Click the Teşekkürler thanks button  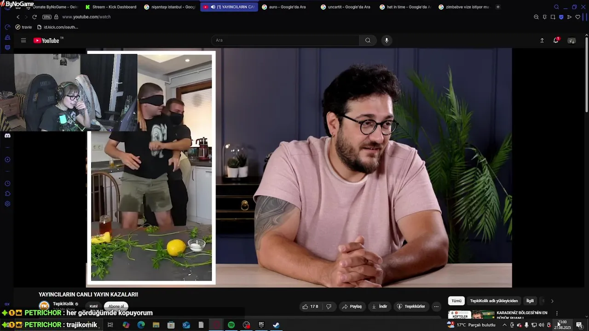point(411,307)
